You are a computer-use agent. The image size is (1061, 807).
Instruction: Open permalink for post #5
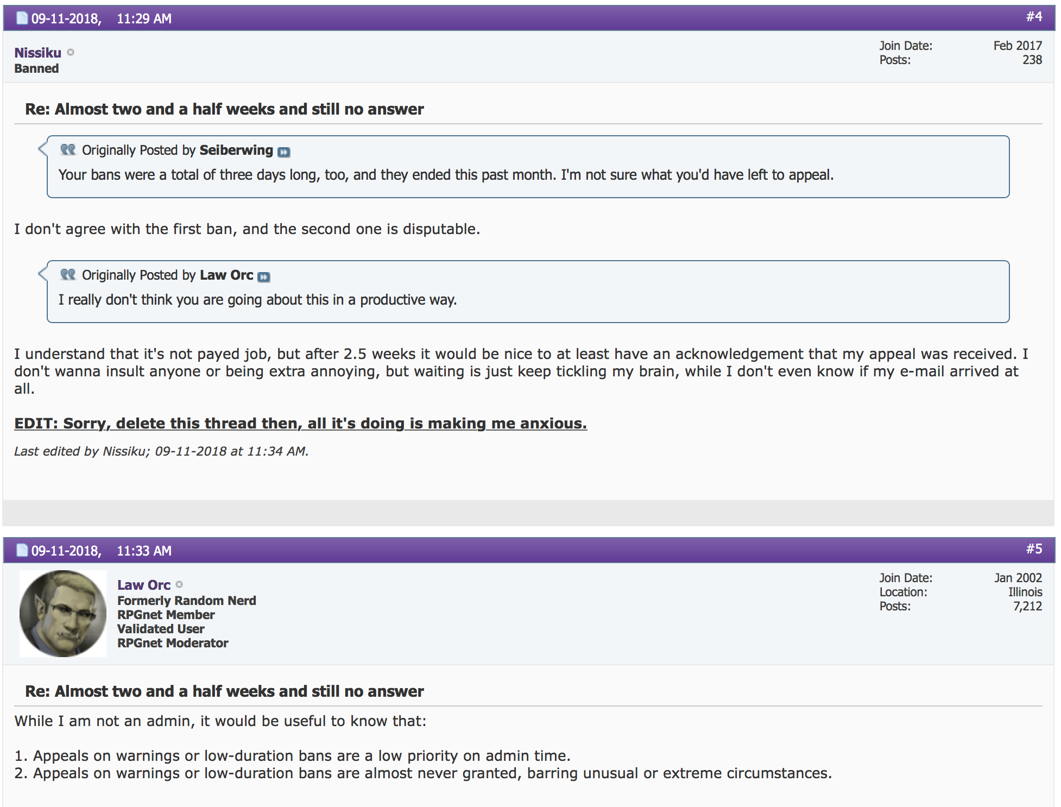tap(1034, 549)
